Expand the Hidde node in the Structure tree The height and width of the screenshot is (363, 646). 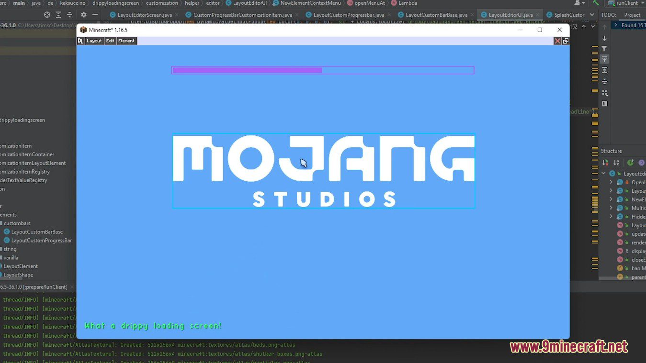[611, 217]
